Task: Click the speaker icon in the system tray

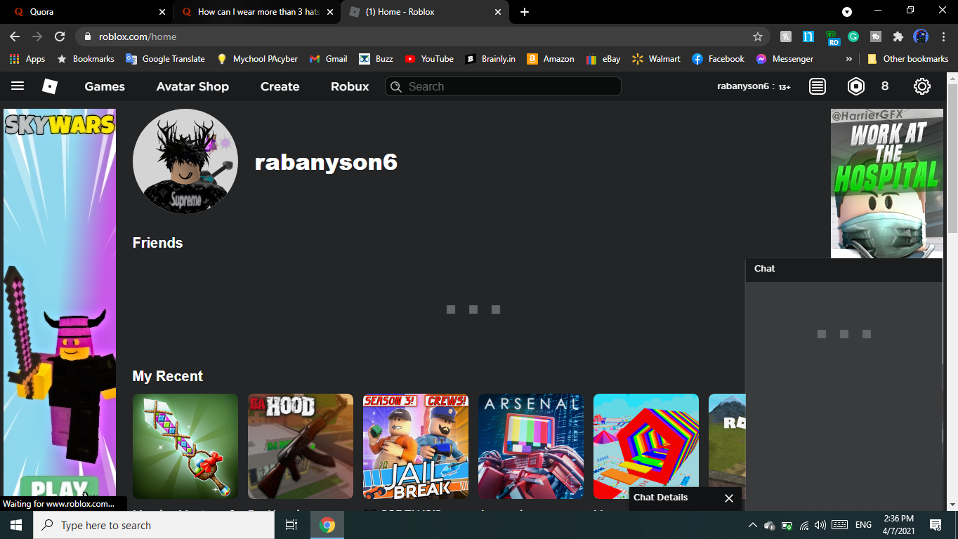Action: (x=820, y=525)
